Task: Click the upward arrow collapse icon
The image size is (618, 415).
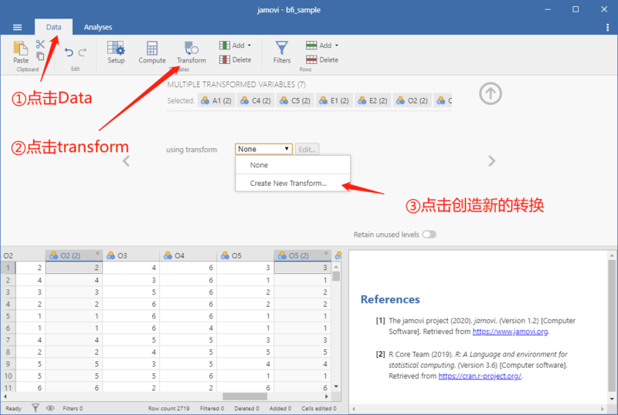Action: [x=491, y=93]
